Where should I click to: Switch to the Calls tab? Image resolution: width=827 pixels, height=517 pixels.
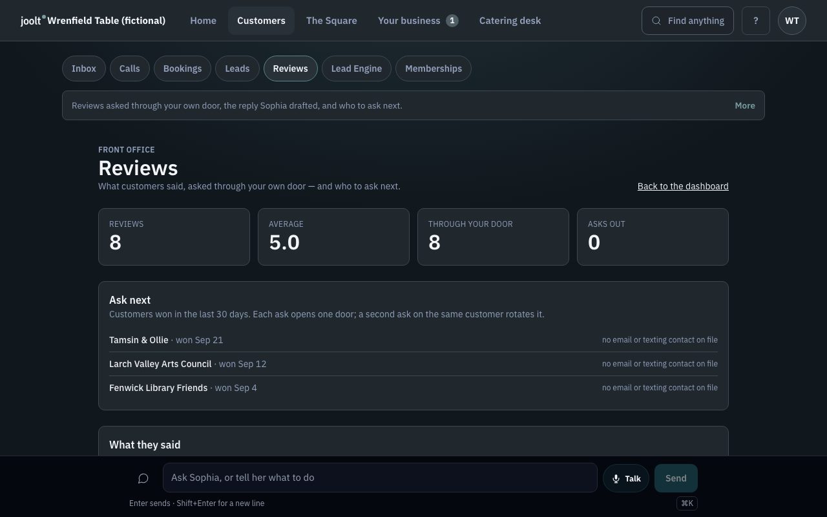(130, 69)
